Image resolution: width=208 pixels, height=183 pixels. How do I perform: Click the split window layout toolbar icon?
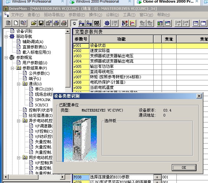[196, 23]
